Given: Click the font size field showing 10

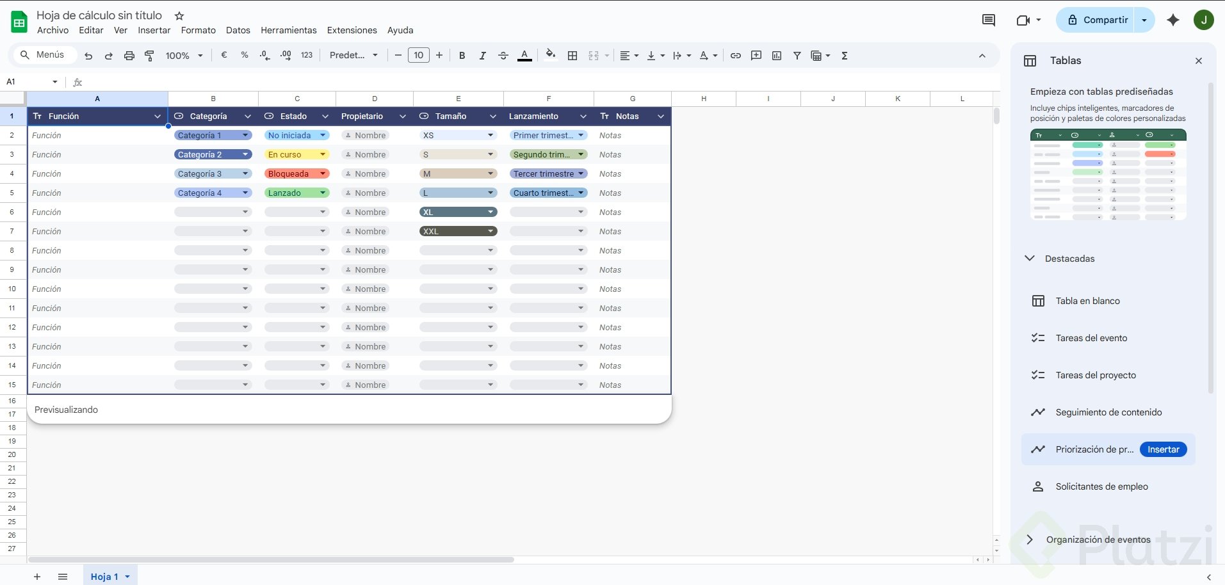Looking at the screenshot, I should 419,56.
